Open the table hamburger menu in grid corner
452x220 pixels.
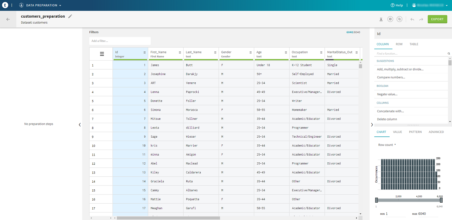click(x=102, y=54)
